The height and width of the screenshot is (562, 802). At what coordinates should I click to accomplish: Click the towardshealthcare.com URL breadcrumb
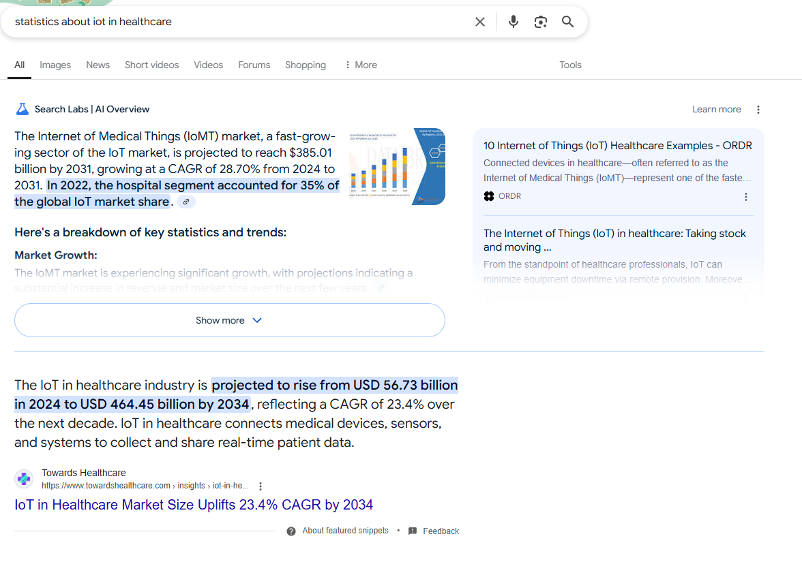pyautogui.click(x=145, y=486)
